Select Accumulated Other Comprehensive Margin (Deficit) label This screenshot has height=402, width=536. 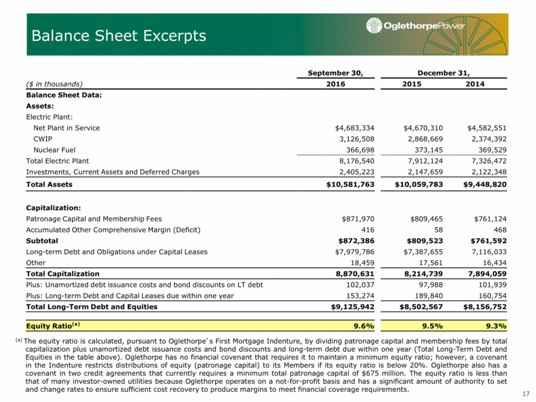tap(113, 230)
